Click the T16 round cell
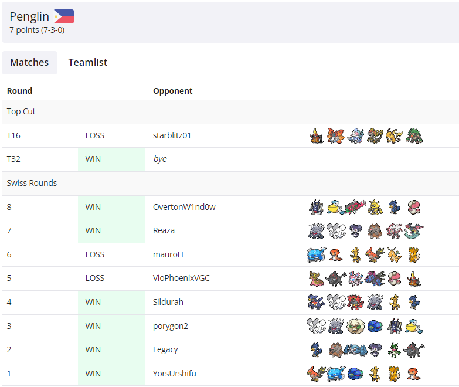 point(13,135)
